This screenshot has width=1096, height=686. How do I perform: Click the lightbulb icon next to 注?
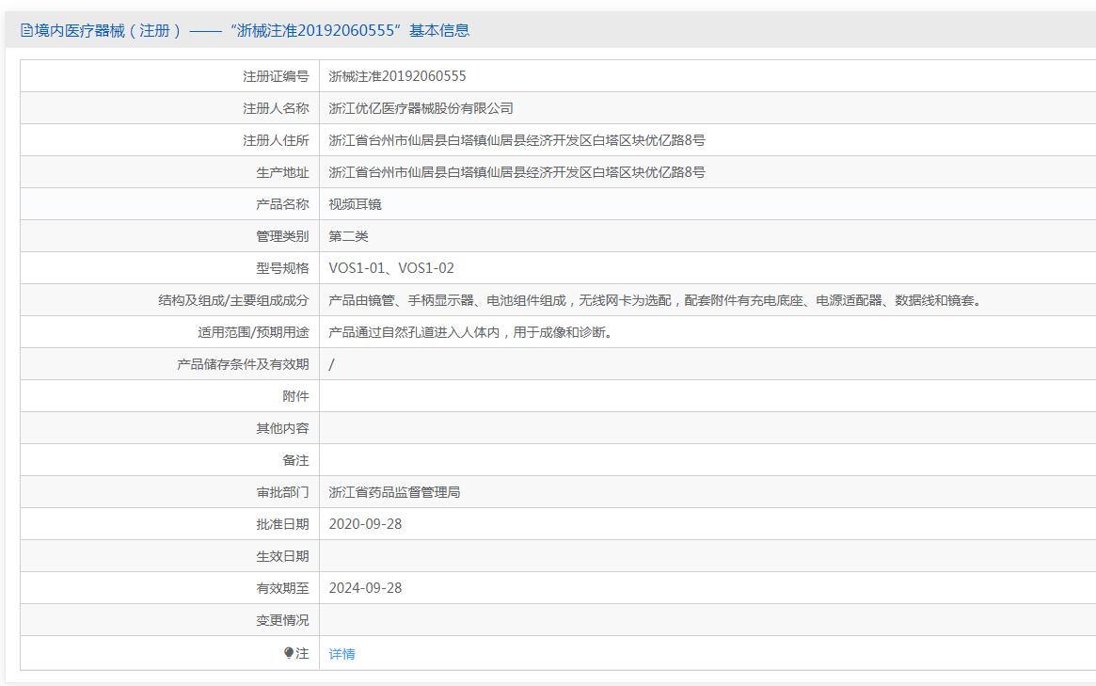289,652
